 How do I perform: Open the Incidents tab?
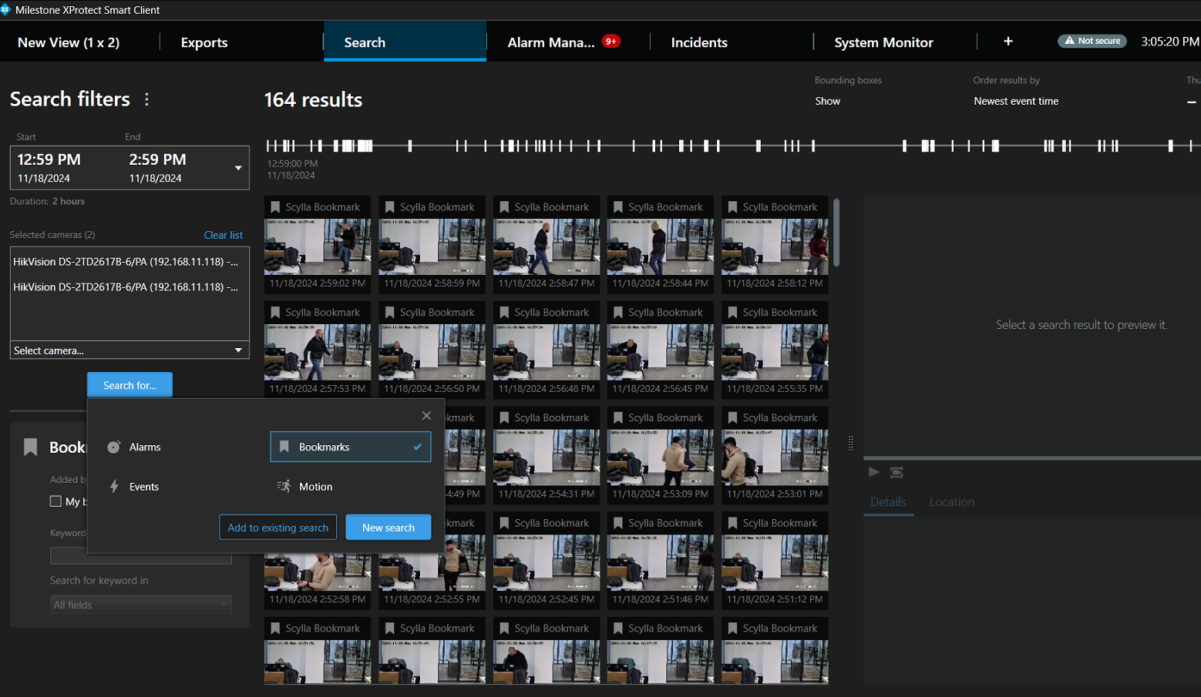(698, 42)
